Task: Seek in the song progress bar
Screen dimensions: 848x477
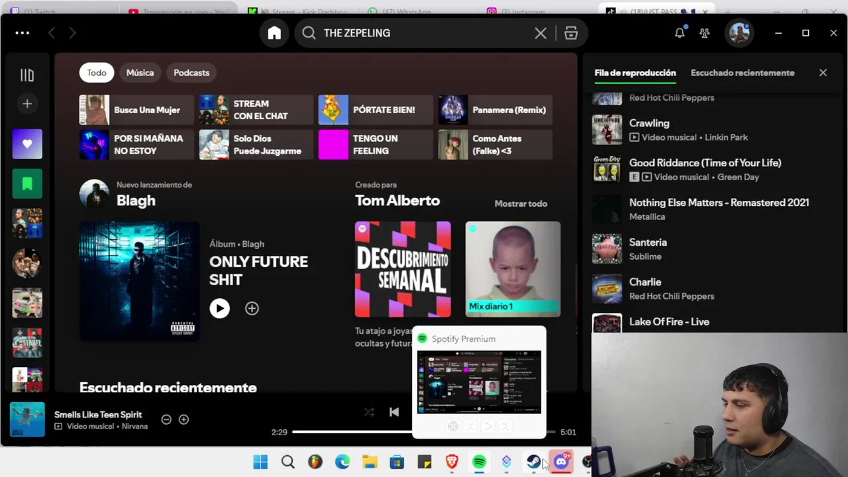Action: (x=424, y=432)
